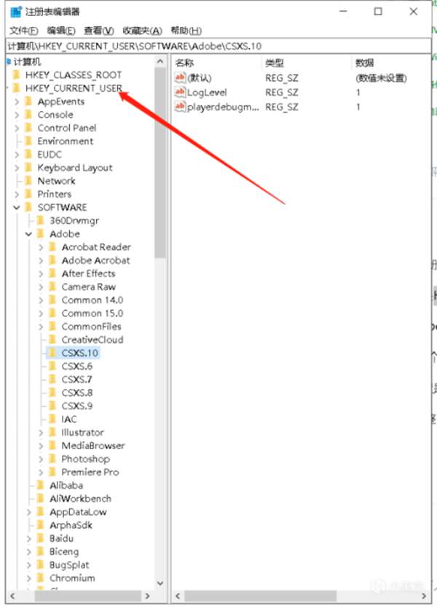The image size is (437, 609).
Task: Click the 名称 column header
Action: [186, 63]
